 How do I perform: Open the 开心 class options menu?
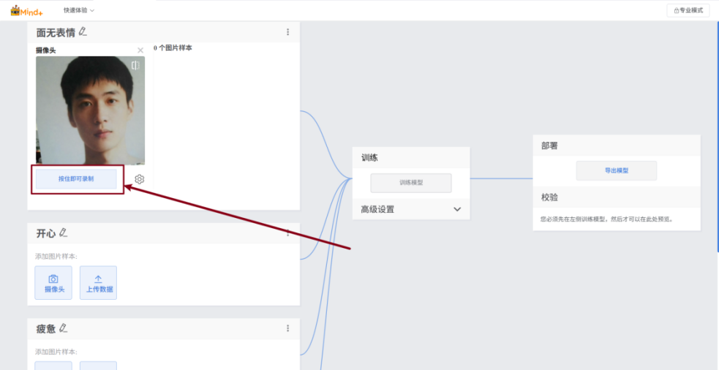click(288, 233)
